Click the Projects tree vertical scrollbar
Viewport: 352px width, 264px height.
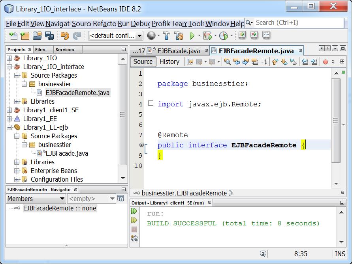(122, 114)
